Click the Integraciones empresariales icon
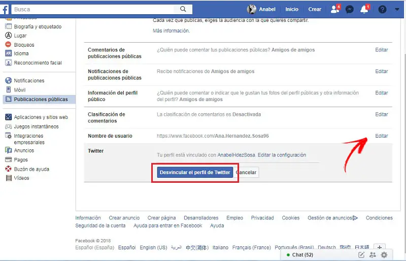Viewport: 406px width, 261px height. pyautogui.click(x=8, y=136)
